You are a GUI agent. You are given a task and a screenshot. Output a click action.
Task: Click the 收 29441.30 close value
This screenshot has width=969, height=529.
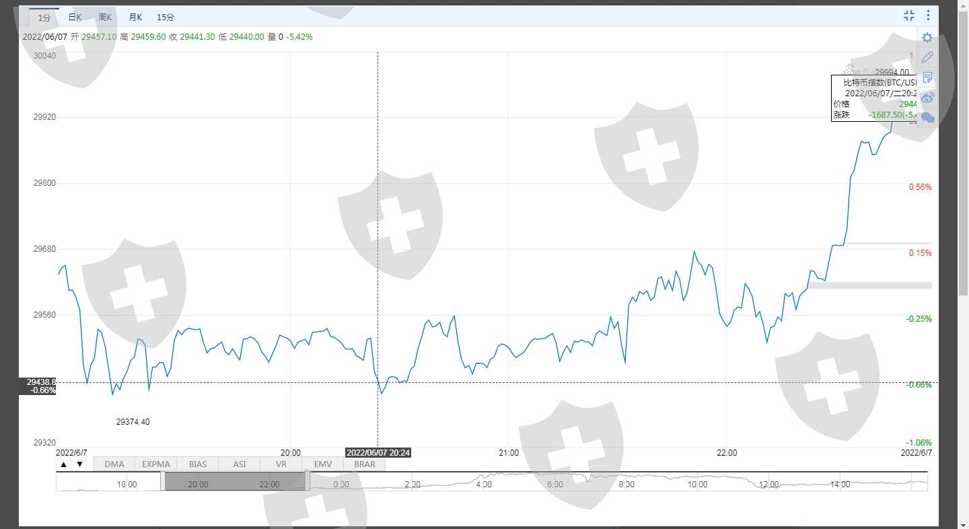pyautogui.click(x=192, y=37)
